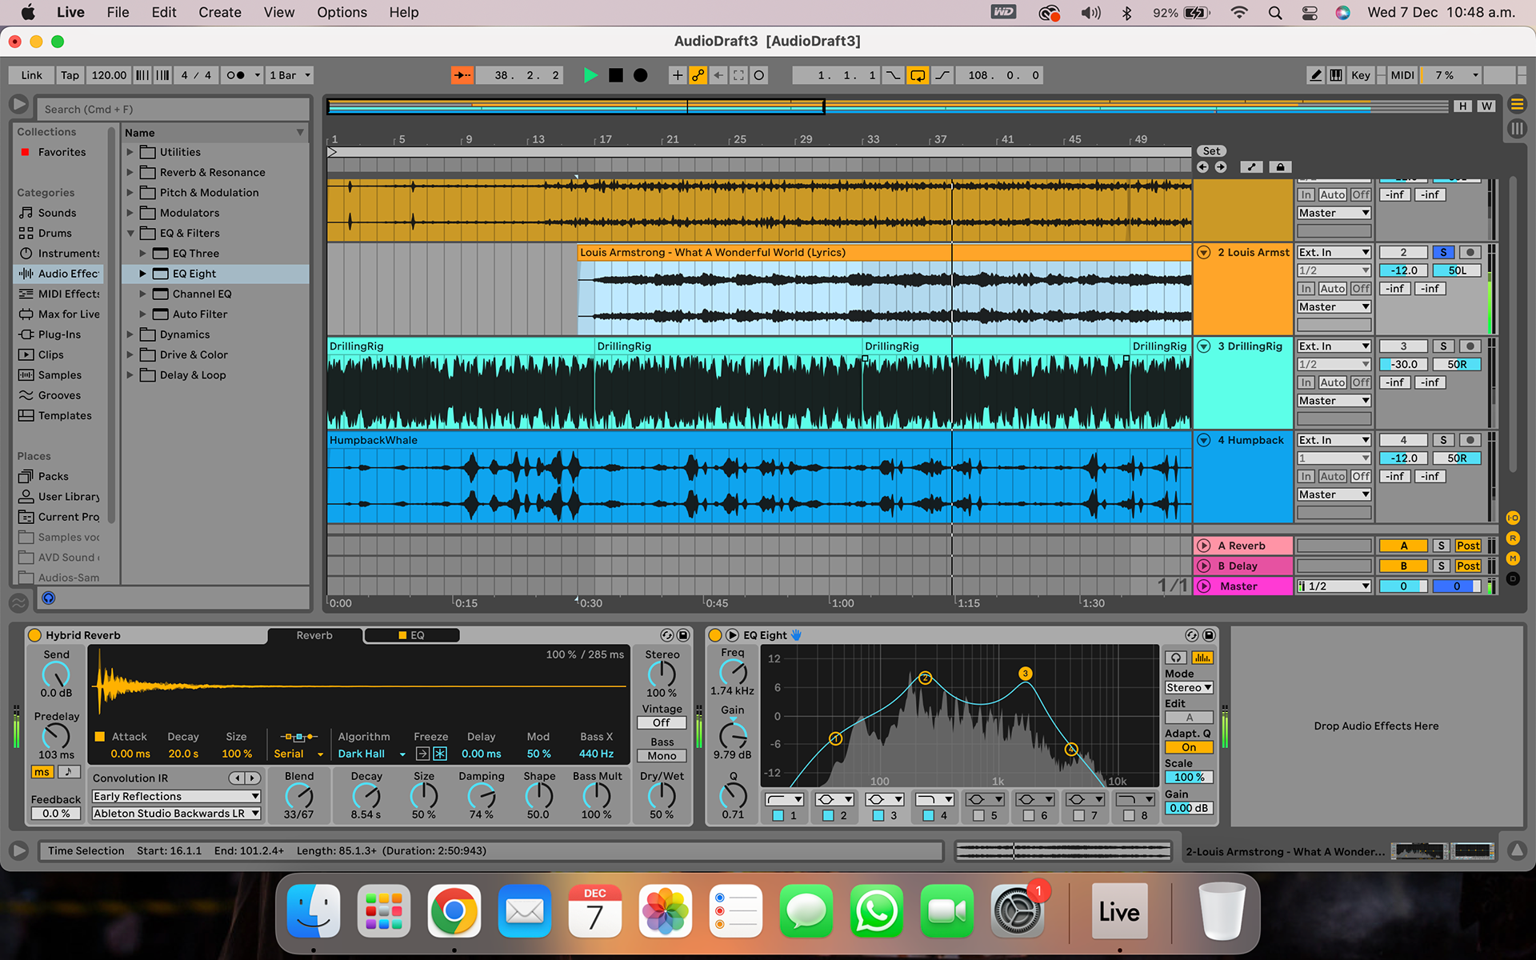The width and height of the screenshot is (1536, 960).
Task: Expand the EQ Three device
Action: click(x=142, y=254)
